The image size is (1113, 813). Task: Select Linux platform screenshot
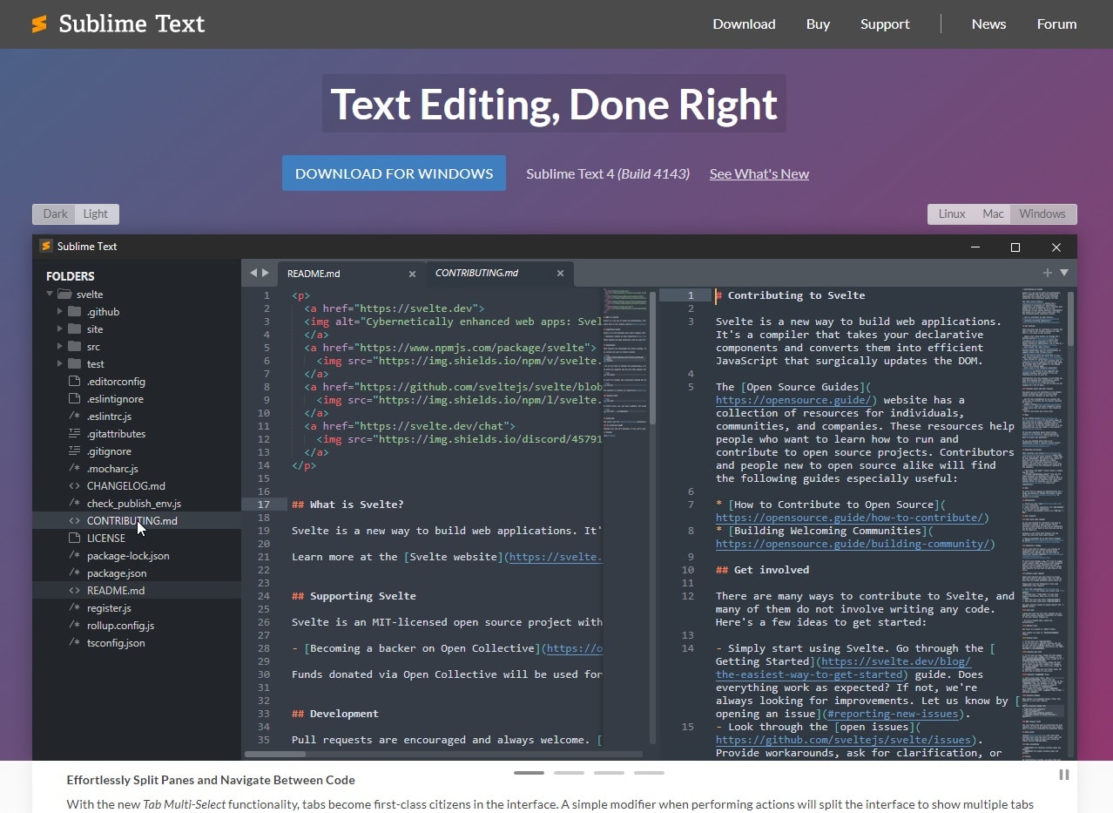pos(951,214)
